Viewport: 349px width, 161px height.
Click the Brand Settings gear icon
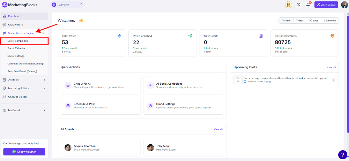(150, 106)
